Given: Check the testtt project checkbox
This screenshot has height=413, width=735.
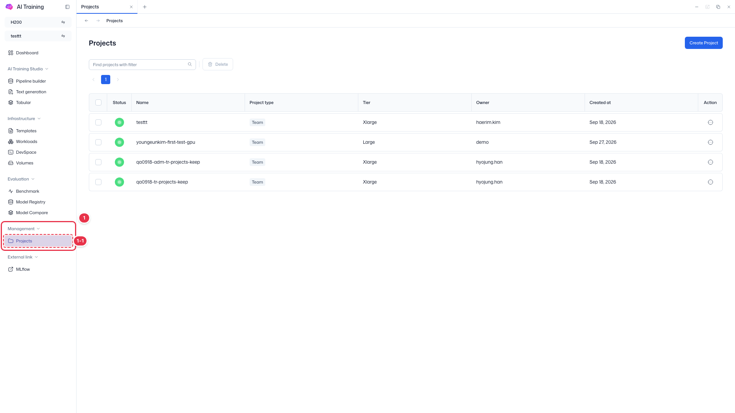Looking at the screenshot, I should 98,122.
